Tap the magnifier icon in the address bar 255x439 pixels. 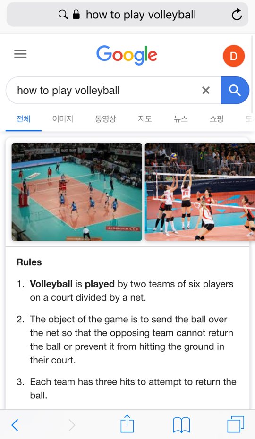pyautogui.click(x=63, y=14)
